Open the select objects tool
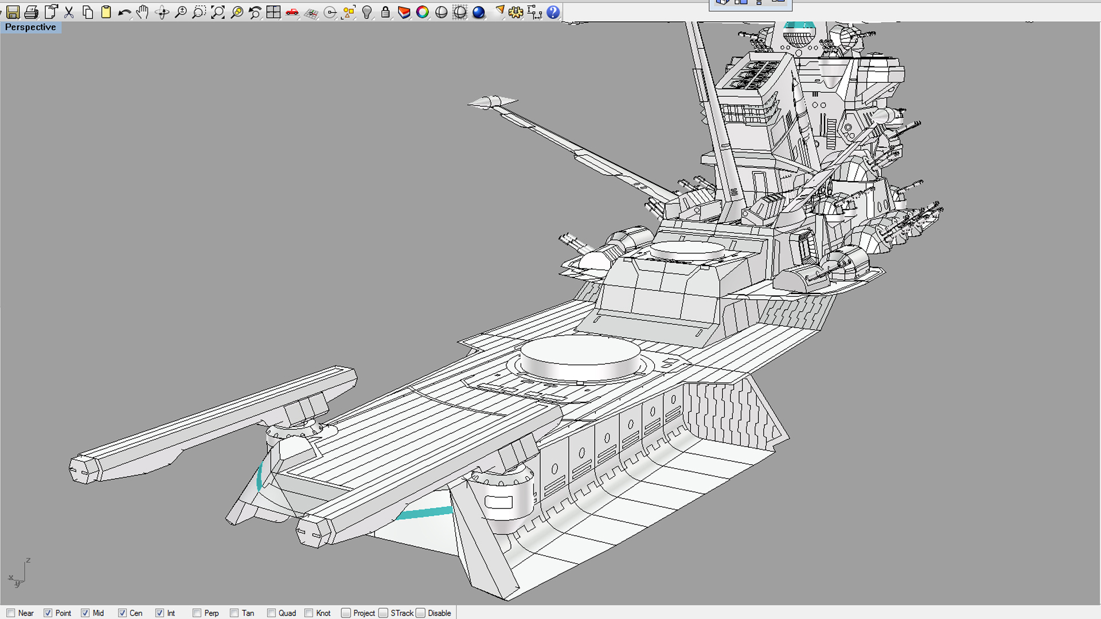 click(349, 12)
